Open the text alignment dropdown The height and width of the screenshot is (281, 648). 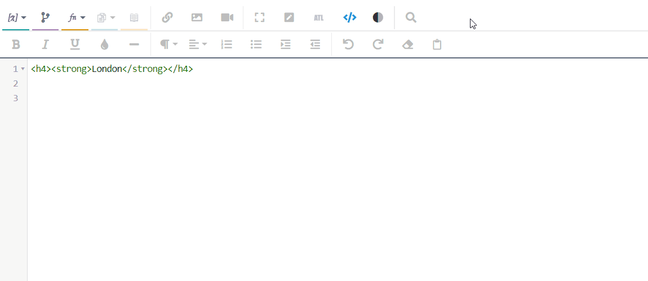198,44
